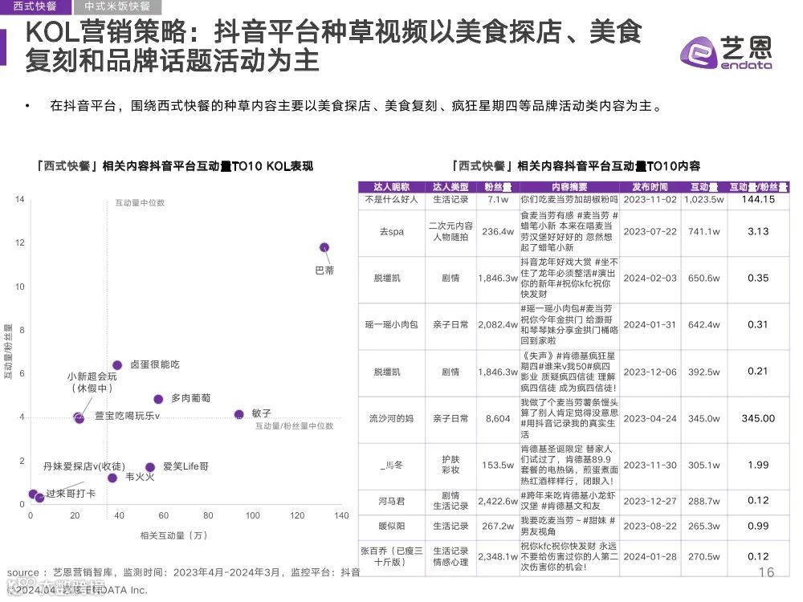This screenshot has height=602, width=803.
Task: Select the 2,082.4w follower count
Action: pos(498,325)
